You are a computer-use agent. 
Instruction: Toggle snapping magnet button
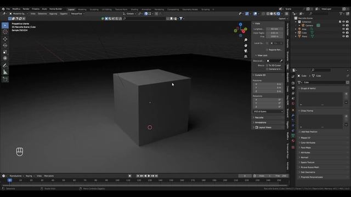(x=146, y=14)
